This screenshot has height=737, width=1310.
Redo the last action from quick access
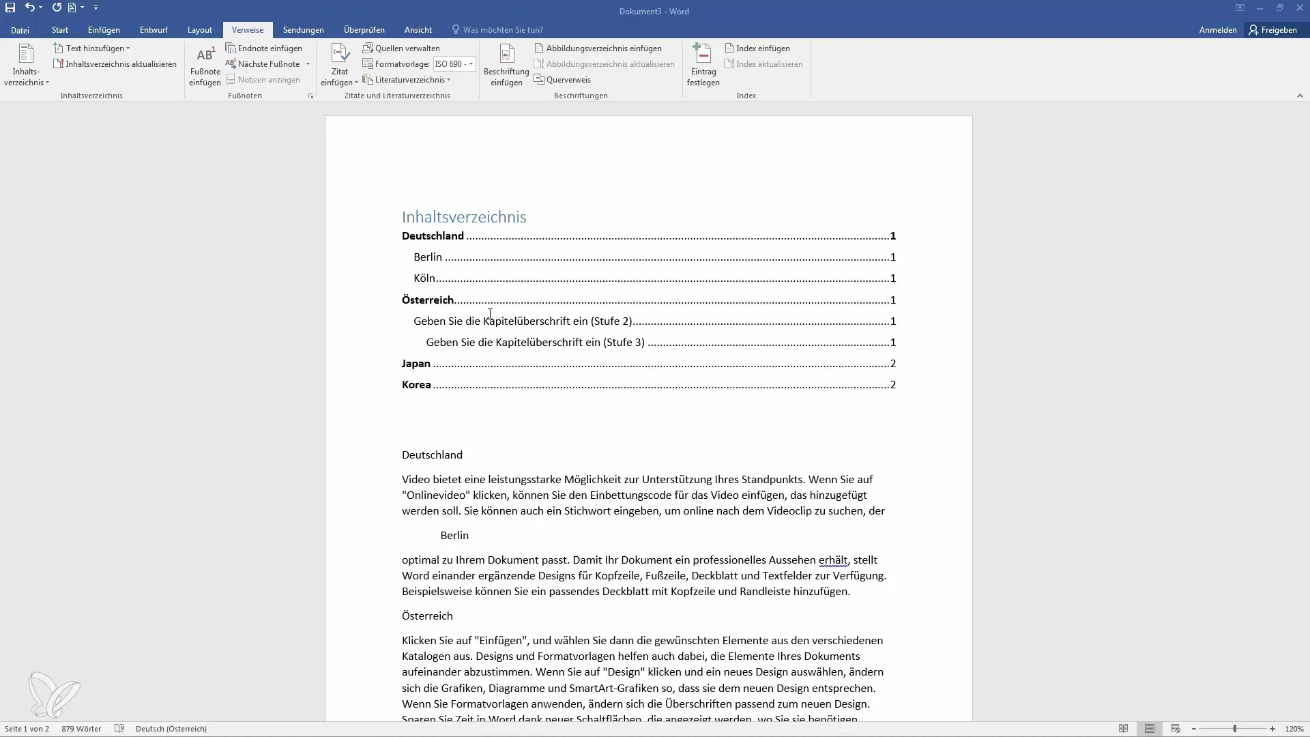(57, 8)
